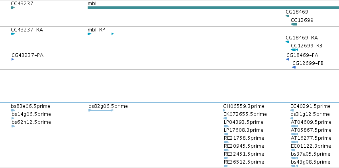The image size is (339, 168).
Task: Click the CG12699 gene arrow glyph
Action: point(294,24)
